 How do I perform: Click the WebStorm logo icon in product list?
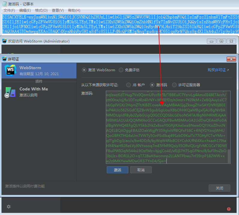[10, 70]
